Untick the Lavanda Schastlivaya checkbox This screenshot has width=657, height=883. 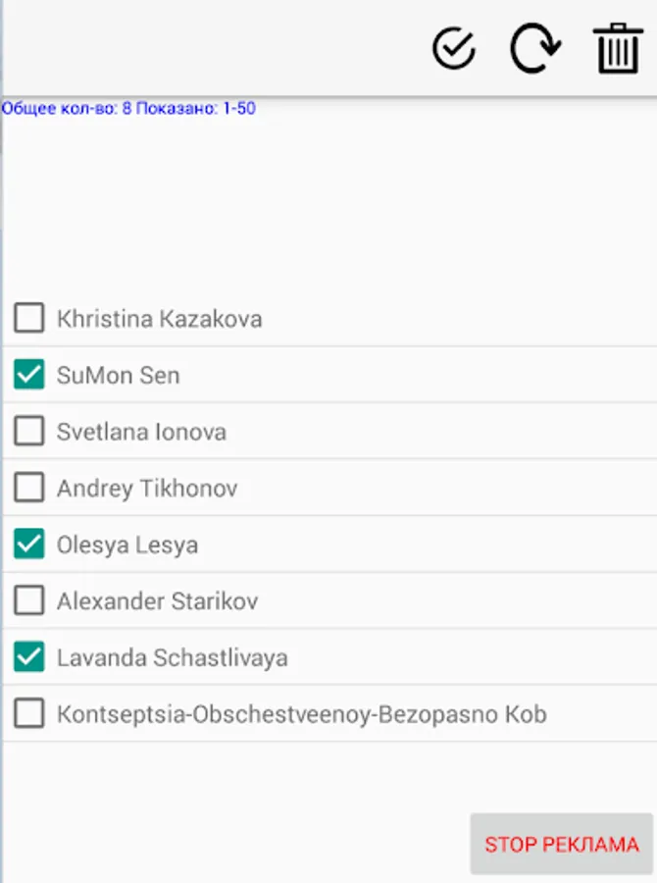[29, 657]
